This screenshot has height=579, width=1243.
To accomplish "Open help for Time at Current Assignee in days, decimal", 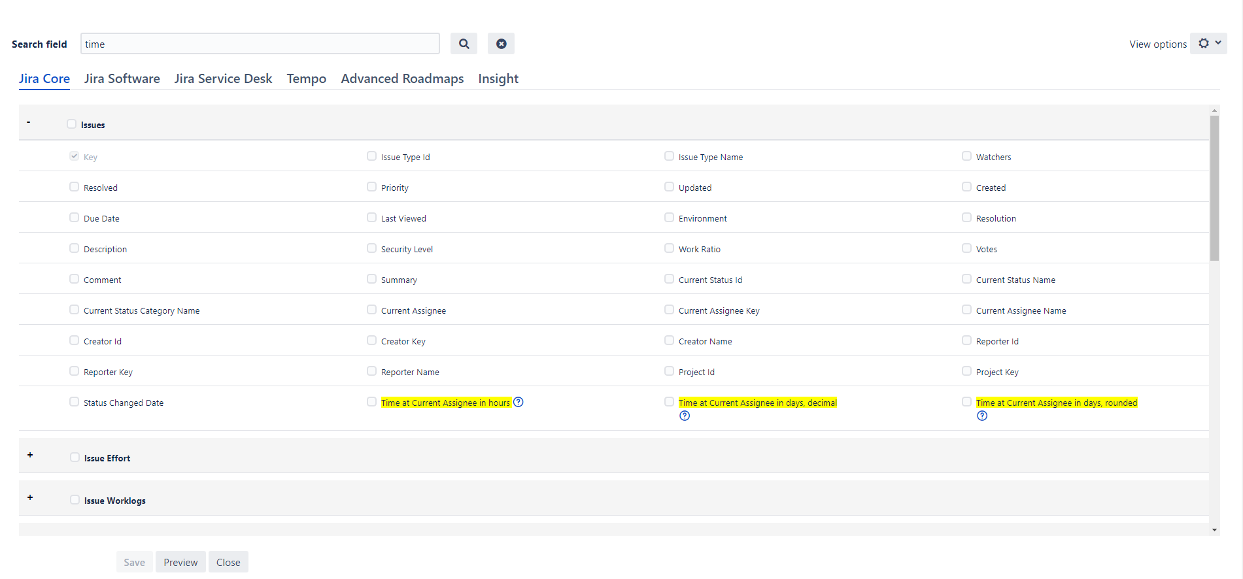I will (685, 416).
